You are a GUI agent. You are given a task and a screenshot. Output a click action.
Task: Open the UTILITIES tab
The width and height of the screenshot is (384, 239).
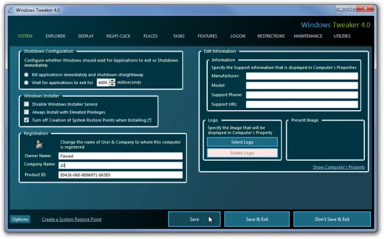coord(342,36)
